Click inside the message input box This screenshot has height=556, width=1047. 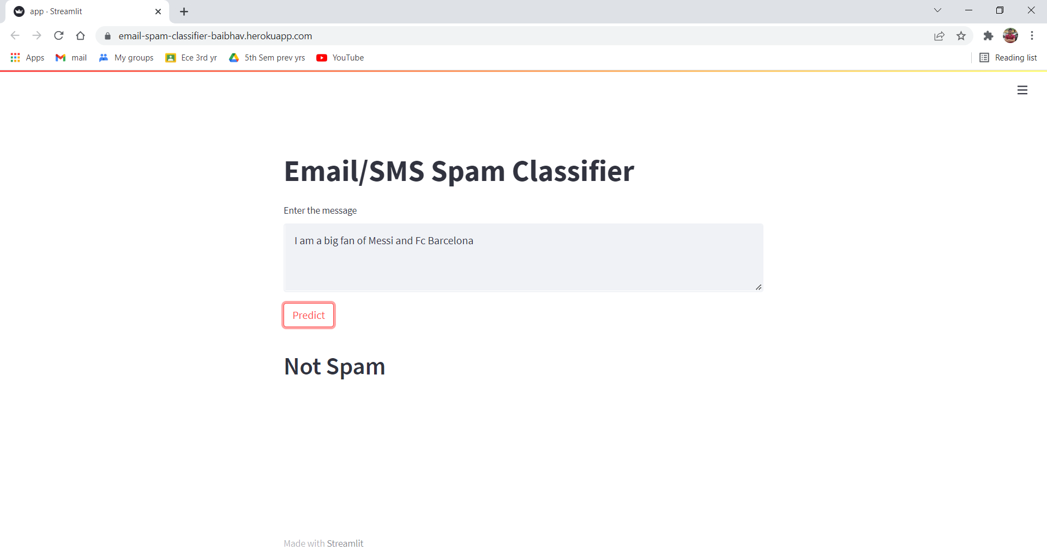(x=523, y=257)
